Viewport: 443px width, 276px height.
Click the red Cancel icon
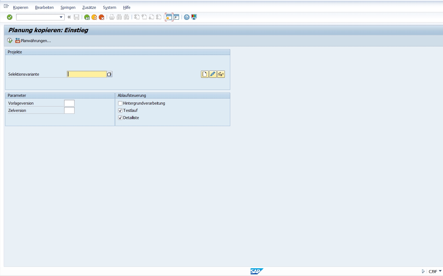point(101,17)
